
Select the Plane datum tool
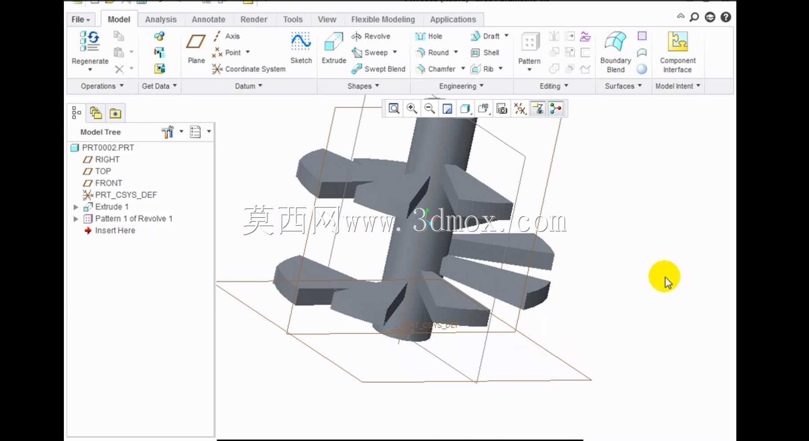click(196, 48)
